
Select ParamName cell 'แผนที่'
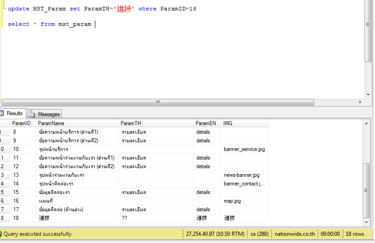(77, 201)
